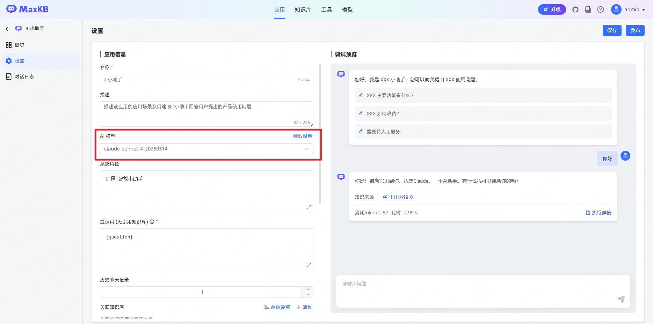This screenshot has height=324, width=653.
Task: Switch to the 模型 top tab
Action: click(x=347, y=9)
